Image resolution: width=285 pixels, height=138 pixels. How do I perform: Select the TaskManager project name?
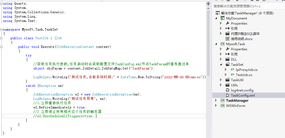237,100
